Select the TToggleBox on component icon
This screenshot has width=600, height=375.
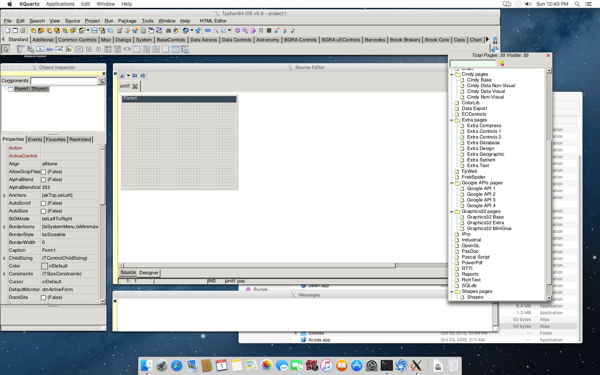79,49
